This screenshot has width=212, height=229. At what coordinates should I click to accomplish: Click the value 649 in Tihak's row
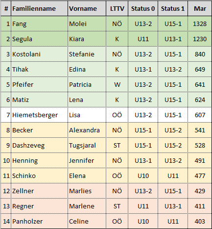coord(200,69)
